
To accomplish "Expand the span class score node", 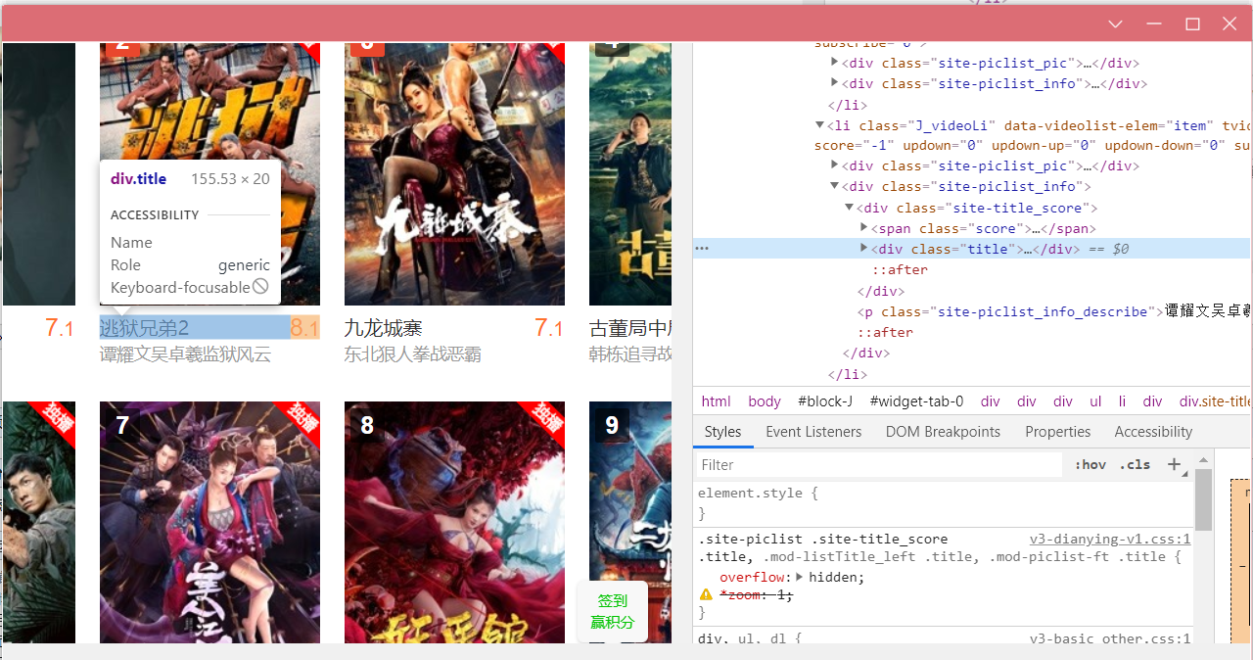I will pos(864,228).
